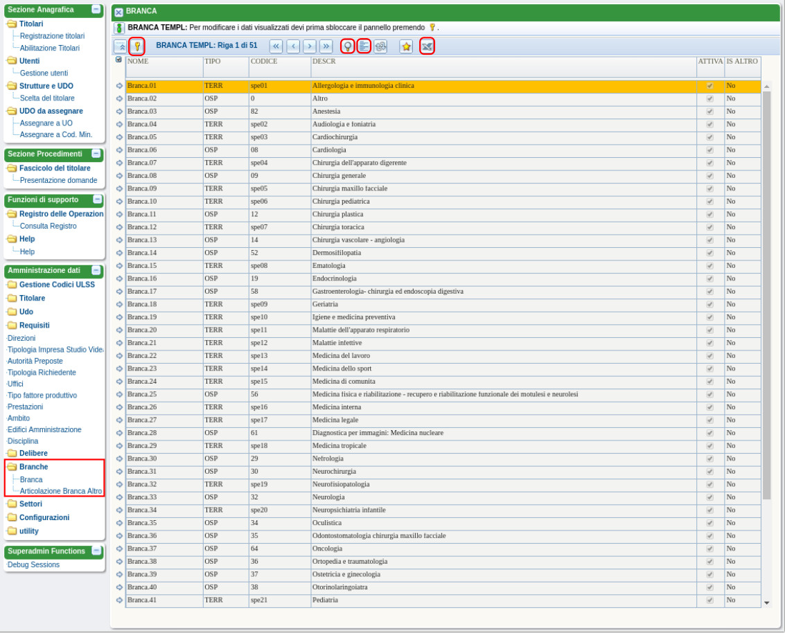Click the key icon to unlock the panel
This screenshot has width=785, height=633.
point(137,46)
